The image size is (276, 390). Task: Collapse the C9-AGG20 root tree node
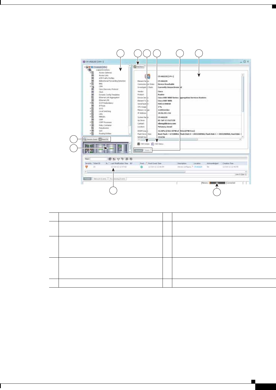click(85, 67)
